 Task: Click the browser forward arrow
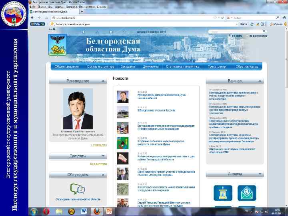click(39, 18)
